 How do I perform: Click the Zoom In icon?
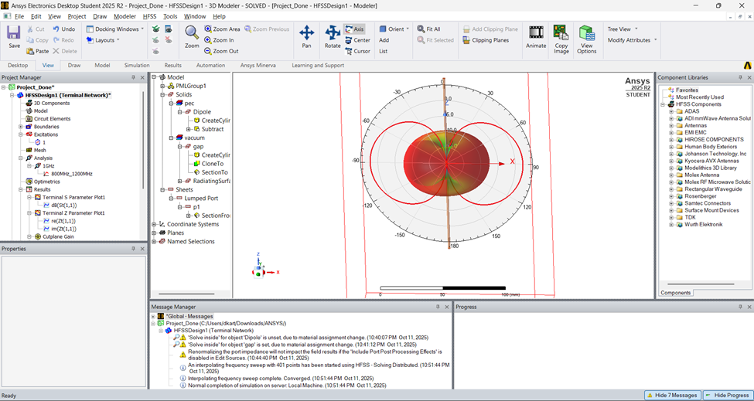click(208, 40)
